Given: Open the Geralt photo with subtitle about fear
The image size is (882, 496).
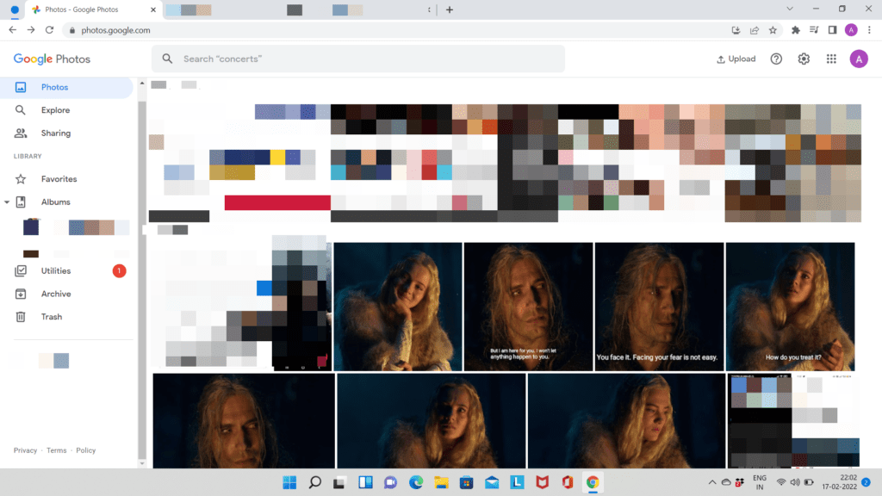Looking at the screenshot, I should click(x=659, y=307).
